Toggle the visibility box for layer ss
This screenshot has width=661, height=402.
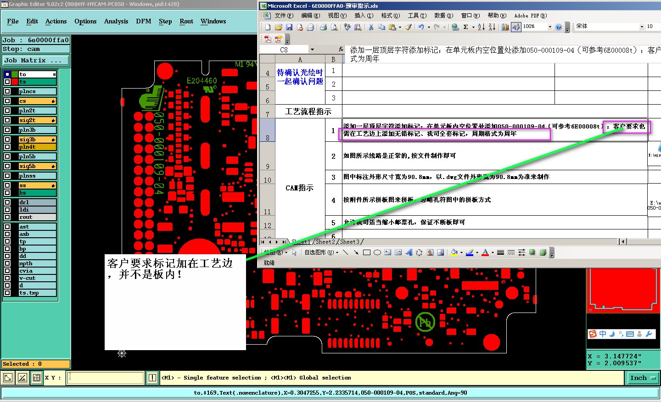[x=7, y=185]
